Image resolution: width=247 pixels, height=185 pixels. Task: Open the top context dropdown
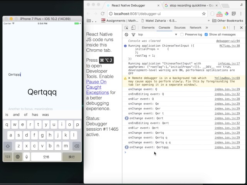(157, 34)
